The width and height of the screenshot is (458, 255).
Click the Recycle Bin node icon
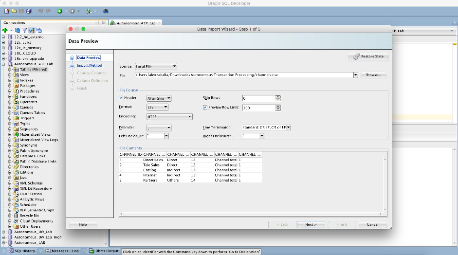(16, 215)
